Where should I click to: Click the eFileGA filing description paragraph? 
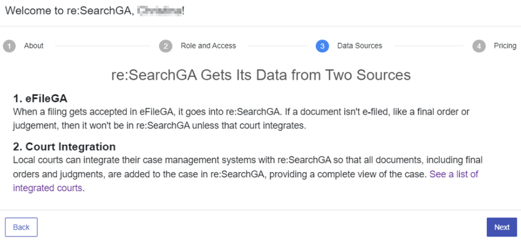[241, 119]
